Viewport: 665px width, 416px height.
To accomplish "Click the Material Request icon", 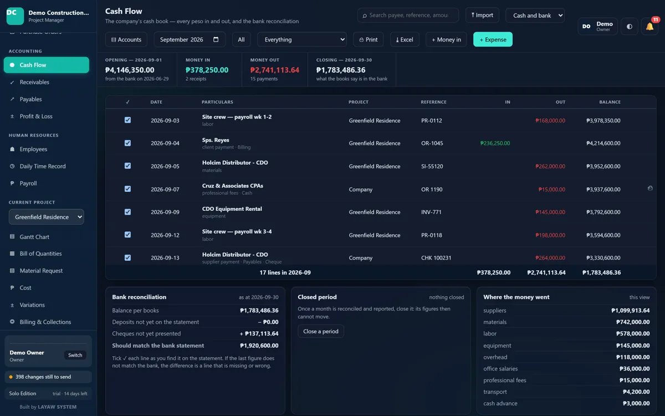I will pos(12,271).
